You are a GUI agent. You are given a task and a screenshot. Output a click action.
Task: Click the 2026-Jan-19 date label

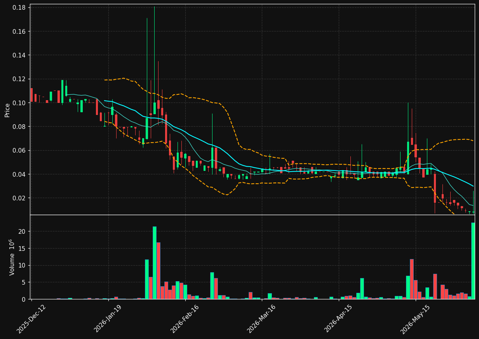[108, 319]
